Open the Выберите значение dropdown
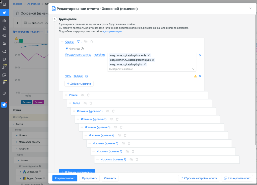Screen dimensions: 257x185 [x=152, y=69]
